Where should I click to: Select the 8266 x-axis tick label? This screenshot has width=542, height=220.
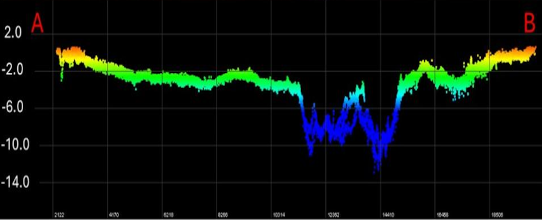[x=223, y=215]
